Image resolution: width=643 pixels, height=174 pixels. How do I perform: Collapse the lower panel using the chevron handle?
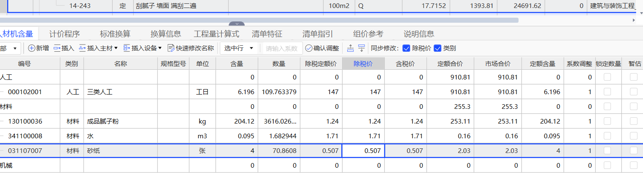click(237, 24)
